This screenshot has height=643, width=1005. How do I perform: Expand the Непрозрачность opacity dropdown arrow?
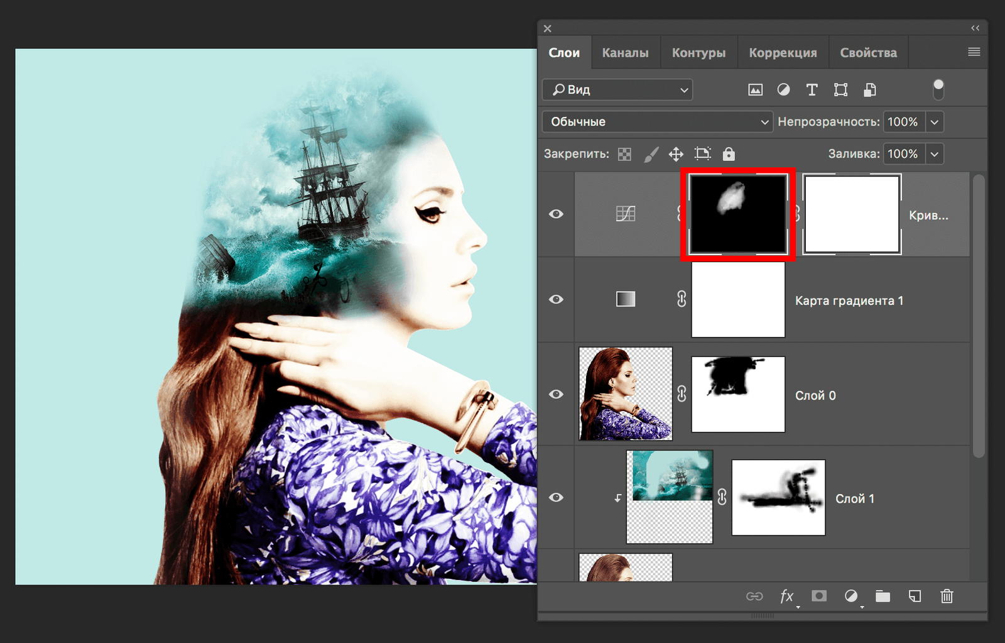[934, 122]
